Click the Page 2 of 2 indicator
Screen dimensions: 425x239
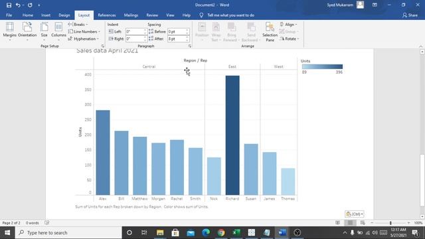(x=11, y=223)
